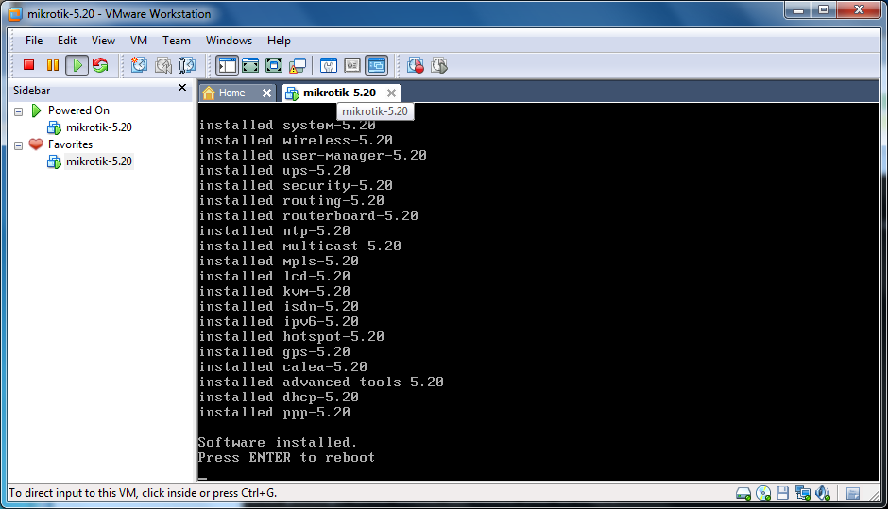Open the VM menu
888x509 pixels.
(x=139, y=41)
